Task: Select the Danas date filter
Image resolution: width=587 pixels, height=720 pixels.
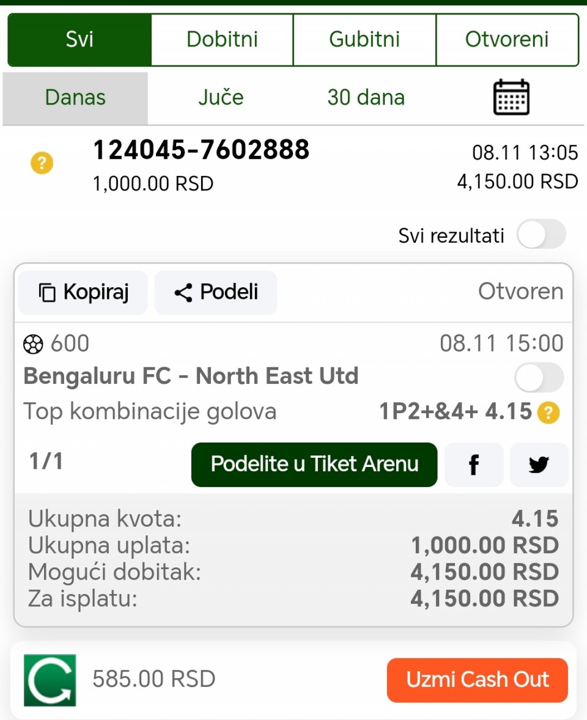Action: click(75, 98)
